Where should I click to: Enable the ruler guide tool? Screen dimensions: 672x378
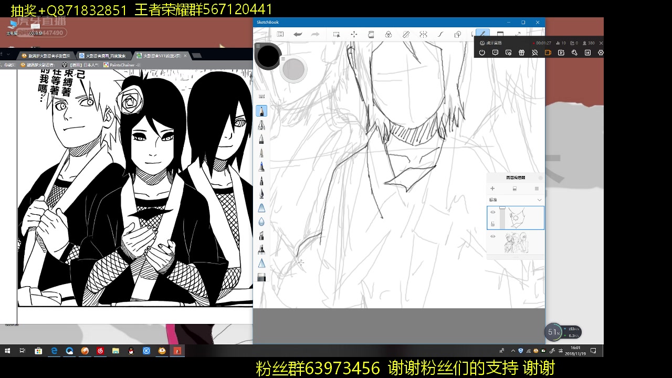(406, 34)
